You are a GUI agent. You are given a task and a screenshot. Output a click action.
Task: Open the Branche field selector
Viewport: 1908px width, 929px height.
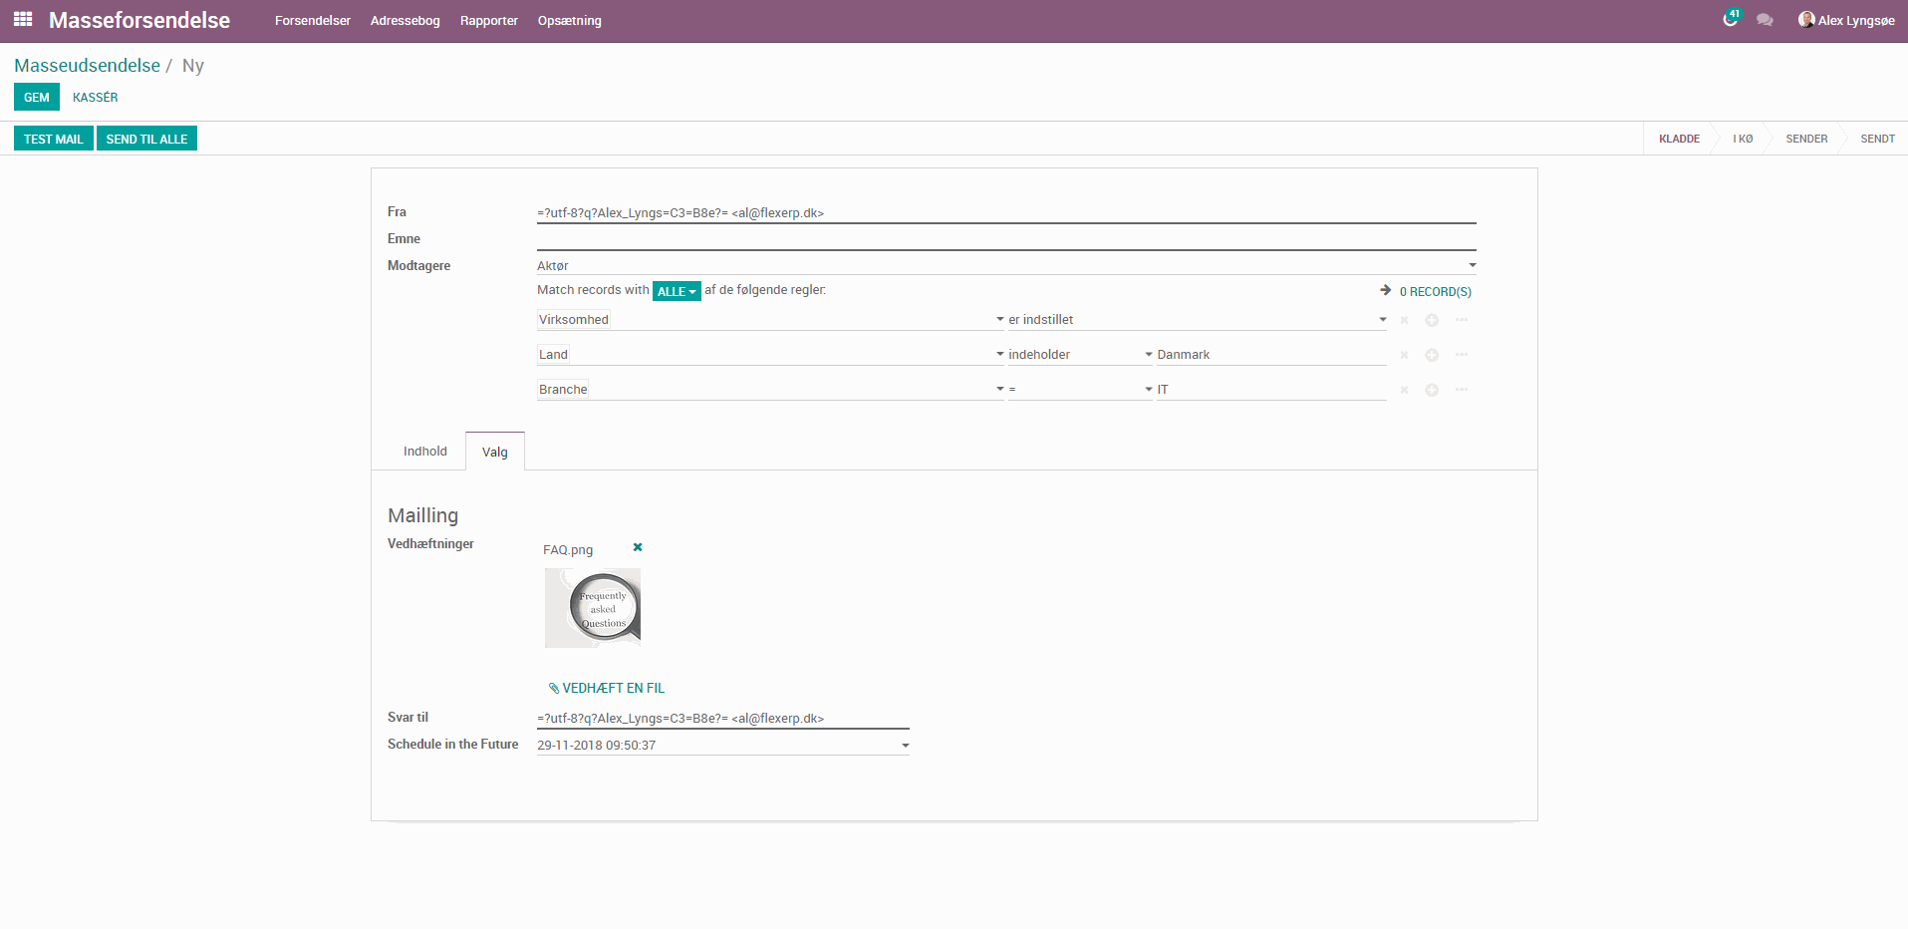(771, 390)
